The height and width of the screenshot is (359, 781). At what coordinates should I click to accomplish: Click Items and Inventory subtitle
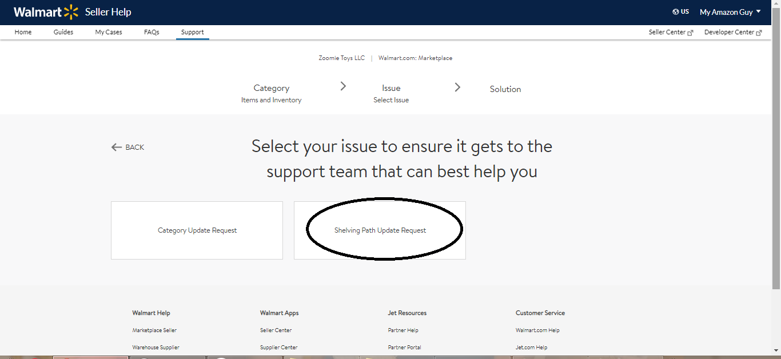pyautogui.click(x=271, y=100)
